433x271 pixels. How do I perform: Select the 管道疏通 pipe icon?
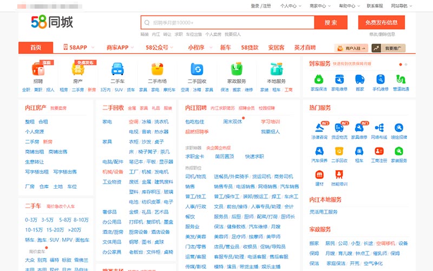401,79
